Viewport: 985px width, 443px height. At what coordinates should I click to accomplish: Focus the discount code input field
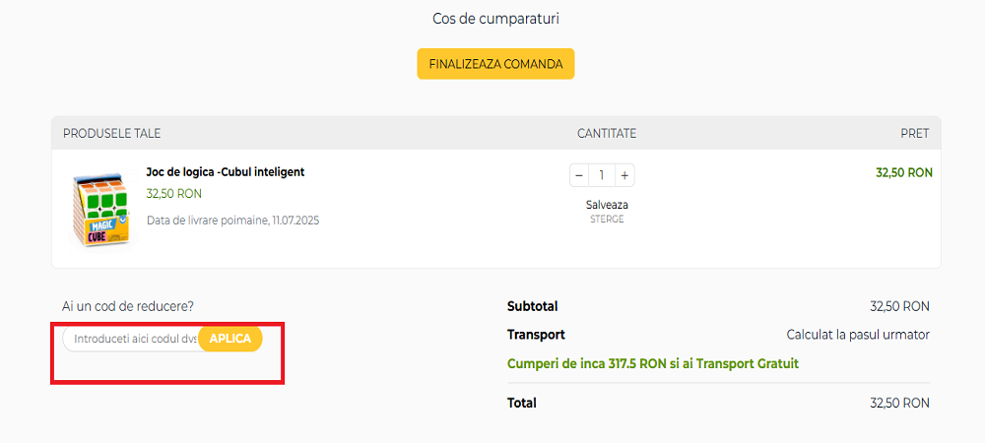click(x=133, y=339)
